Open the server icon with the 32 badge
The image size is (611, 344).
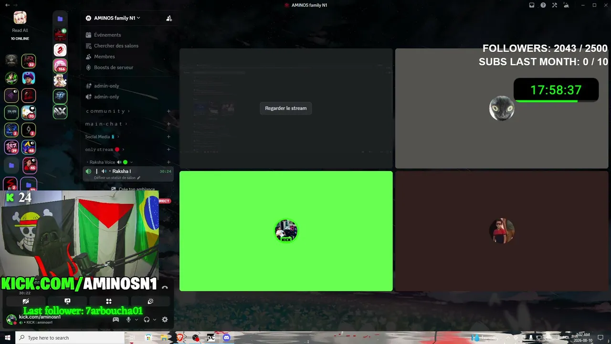click(29, 61)
